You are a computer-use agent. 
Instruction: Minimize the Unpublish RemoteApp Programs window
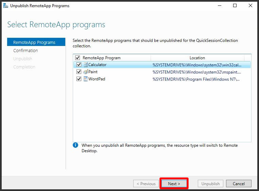[220, 6]
